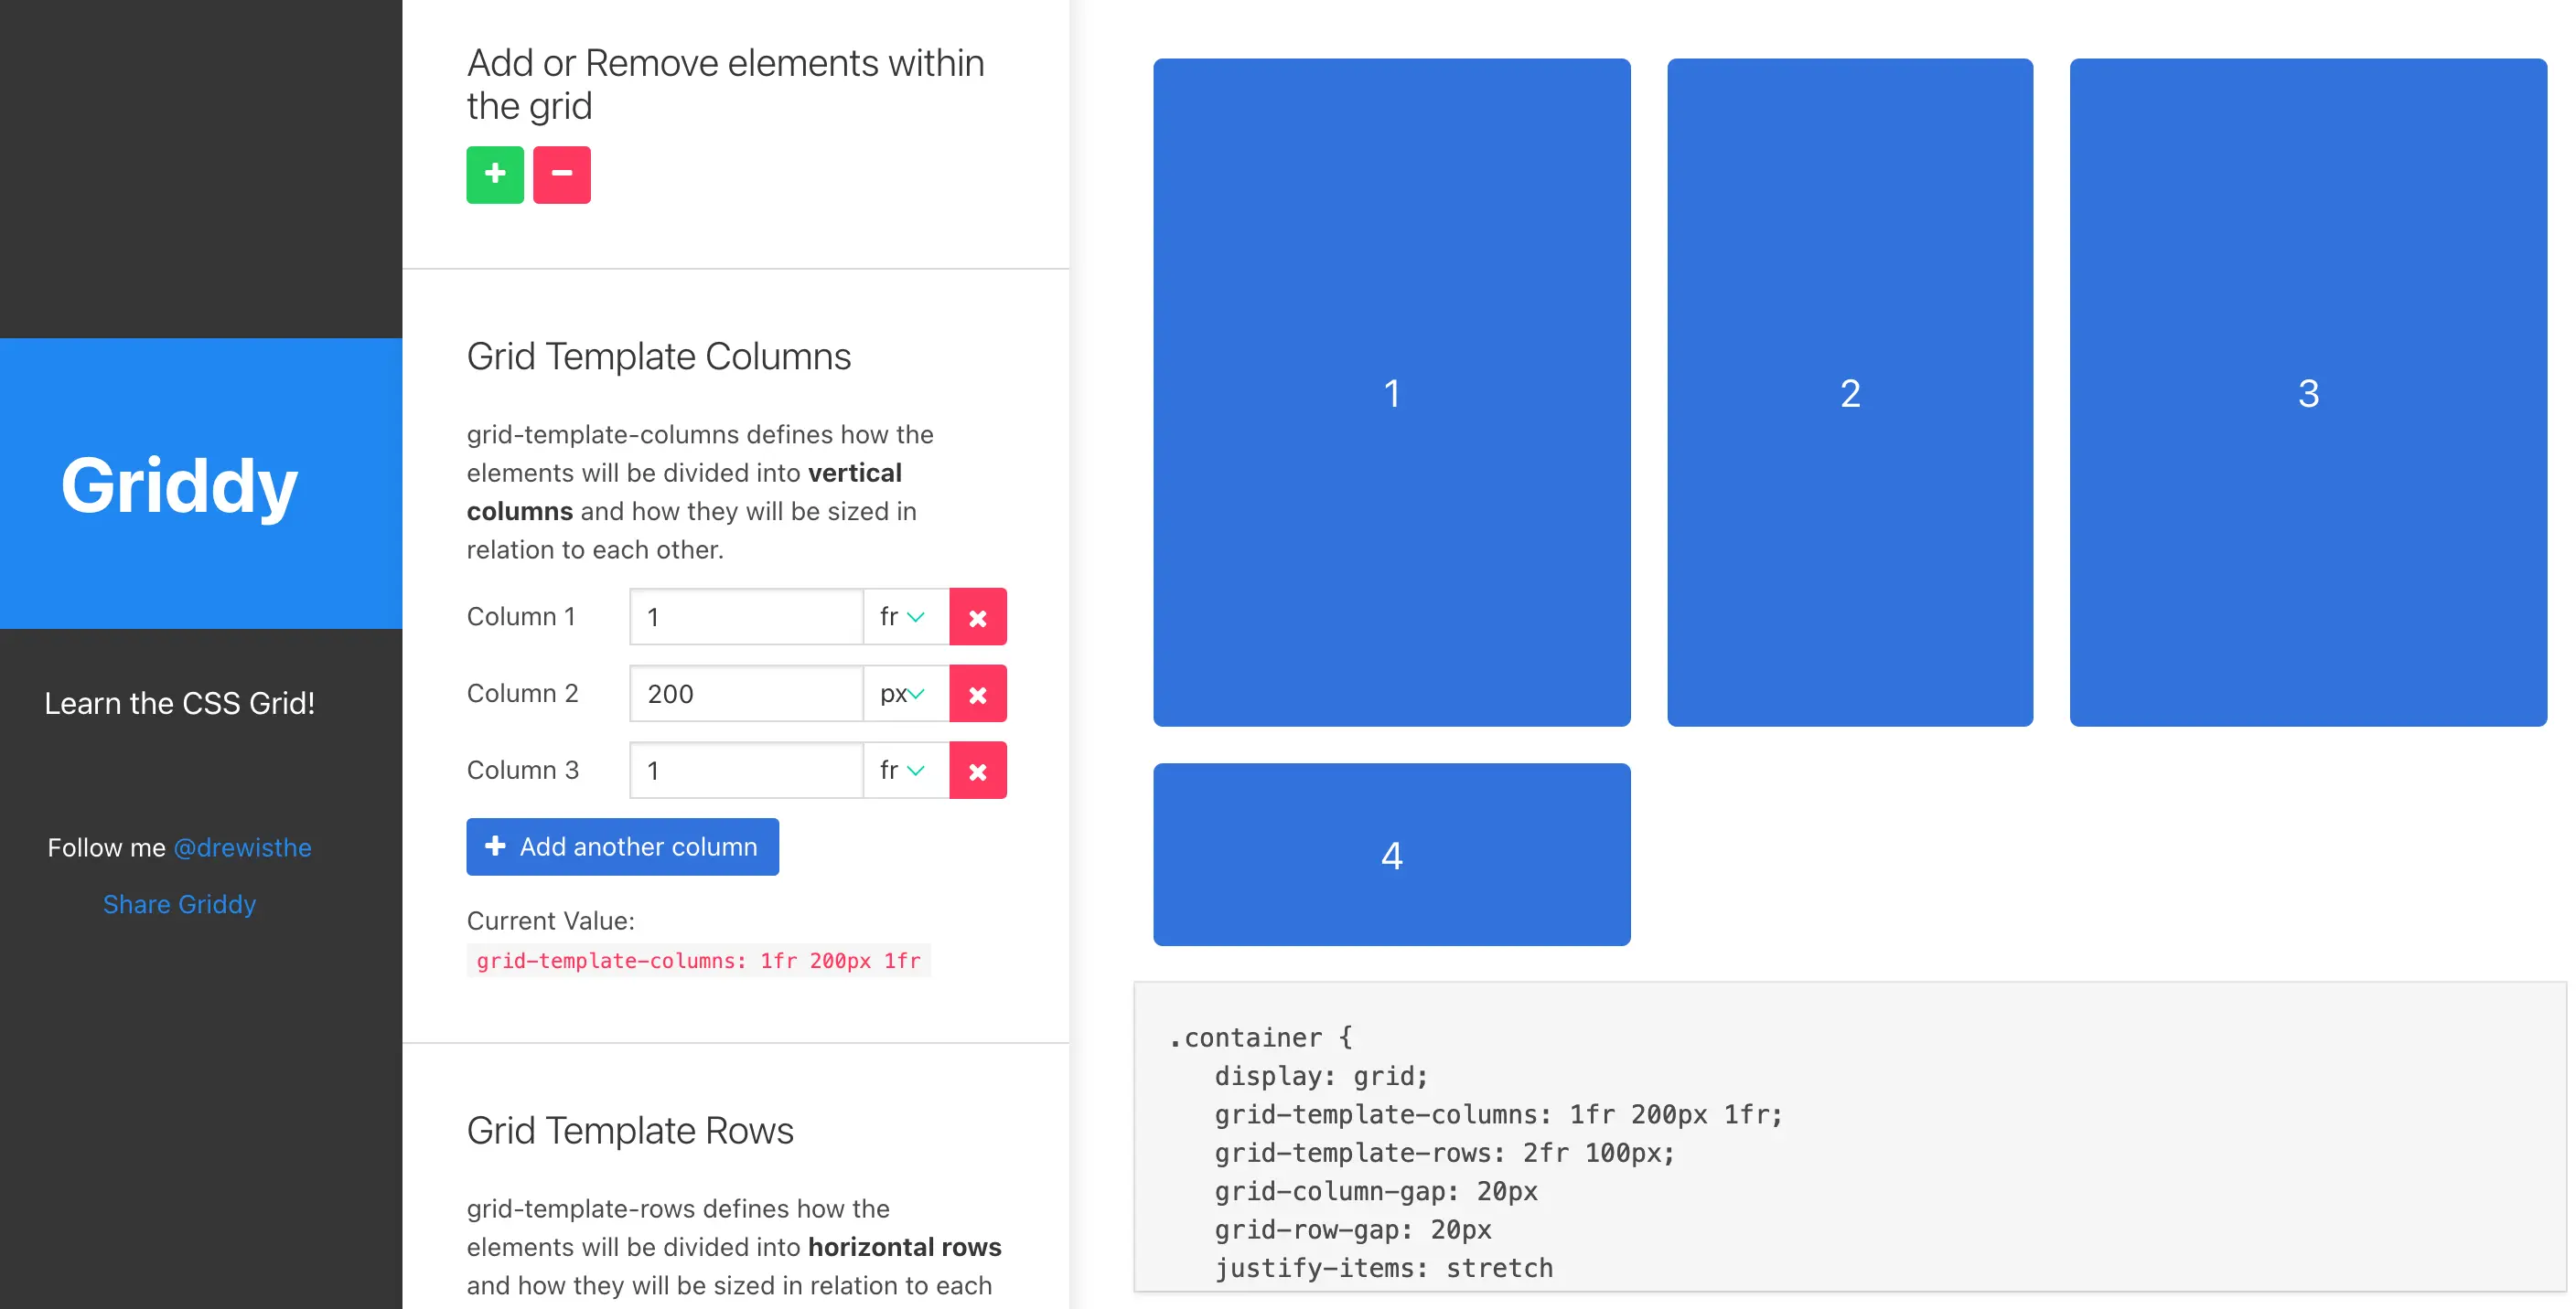Screen dimensions: 2576x1309
Task: Open Column 1 unit dropdown (fr)
Action: click(904, 618)
